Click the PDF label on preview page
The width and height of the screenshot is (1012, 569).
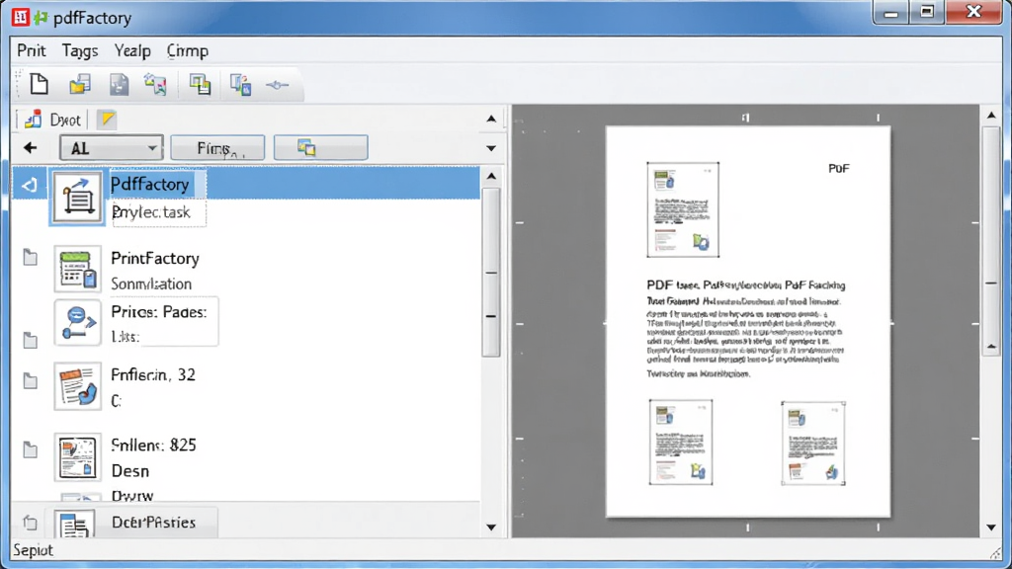838,168
